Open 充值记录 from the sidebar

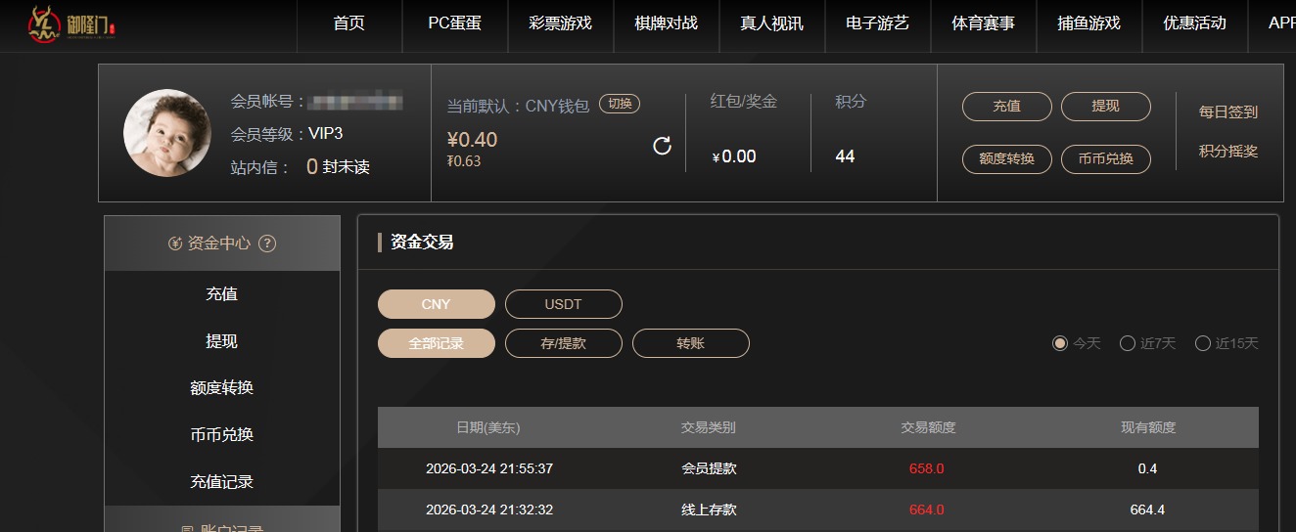[222, 482]
